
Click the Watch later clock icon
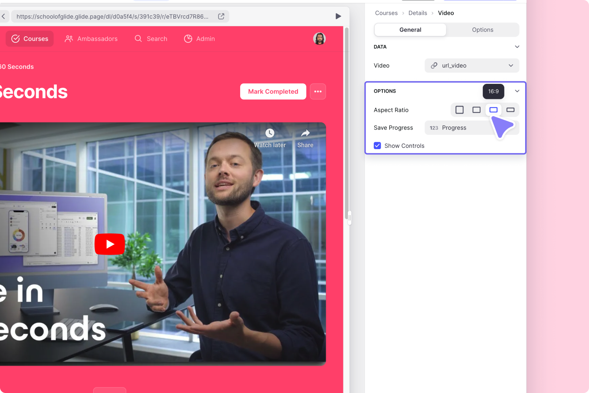click(x=270, y=133)
